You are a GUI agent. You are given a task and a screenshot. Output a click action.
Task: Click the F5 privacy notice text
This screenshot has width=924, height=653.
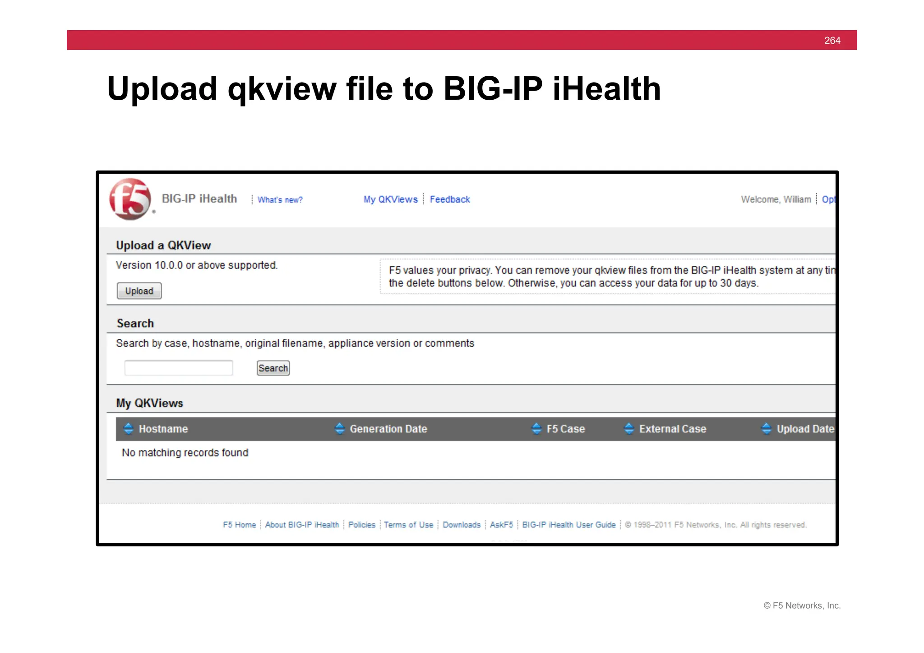coord(612,277)
